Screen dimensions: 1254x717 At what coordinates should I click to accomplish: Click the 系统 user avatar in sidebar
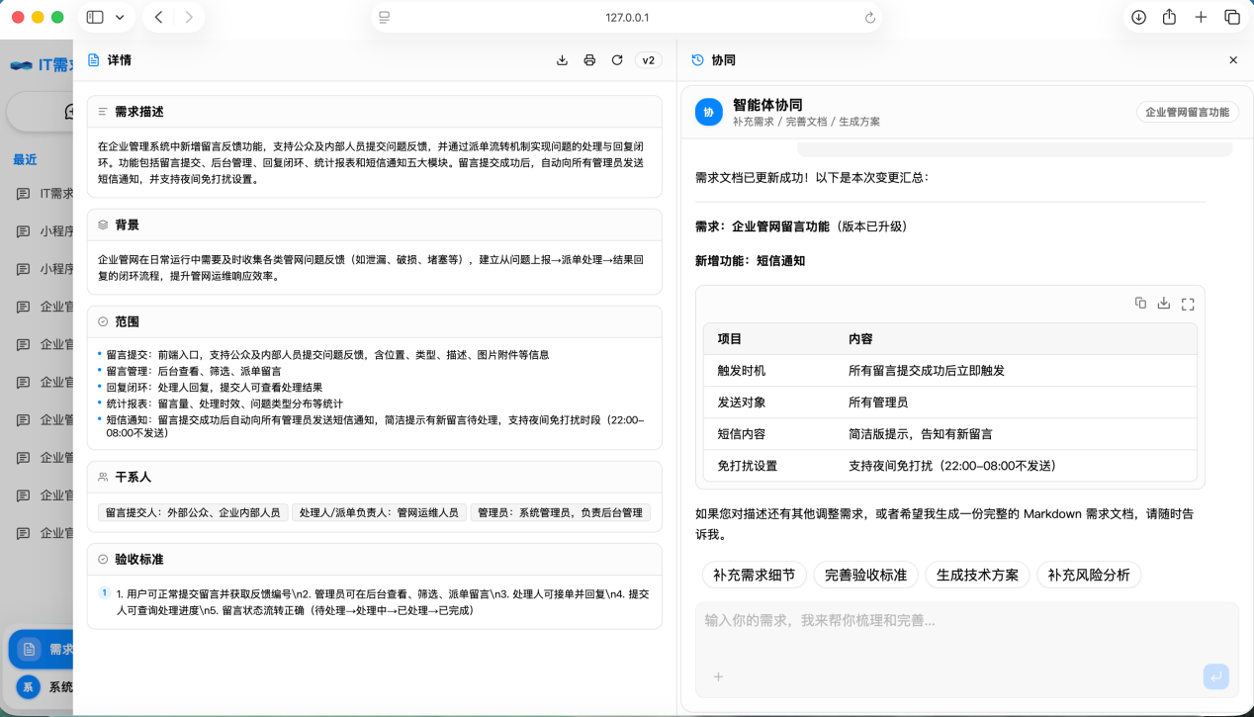coord(29,687)
